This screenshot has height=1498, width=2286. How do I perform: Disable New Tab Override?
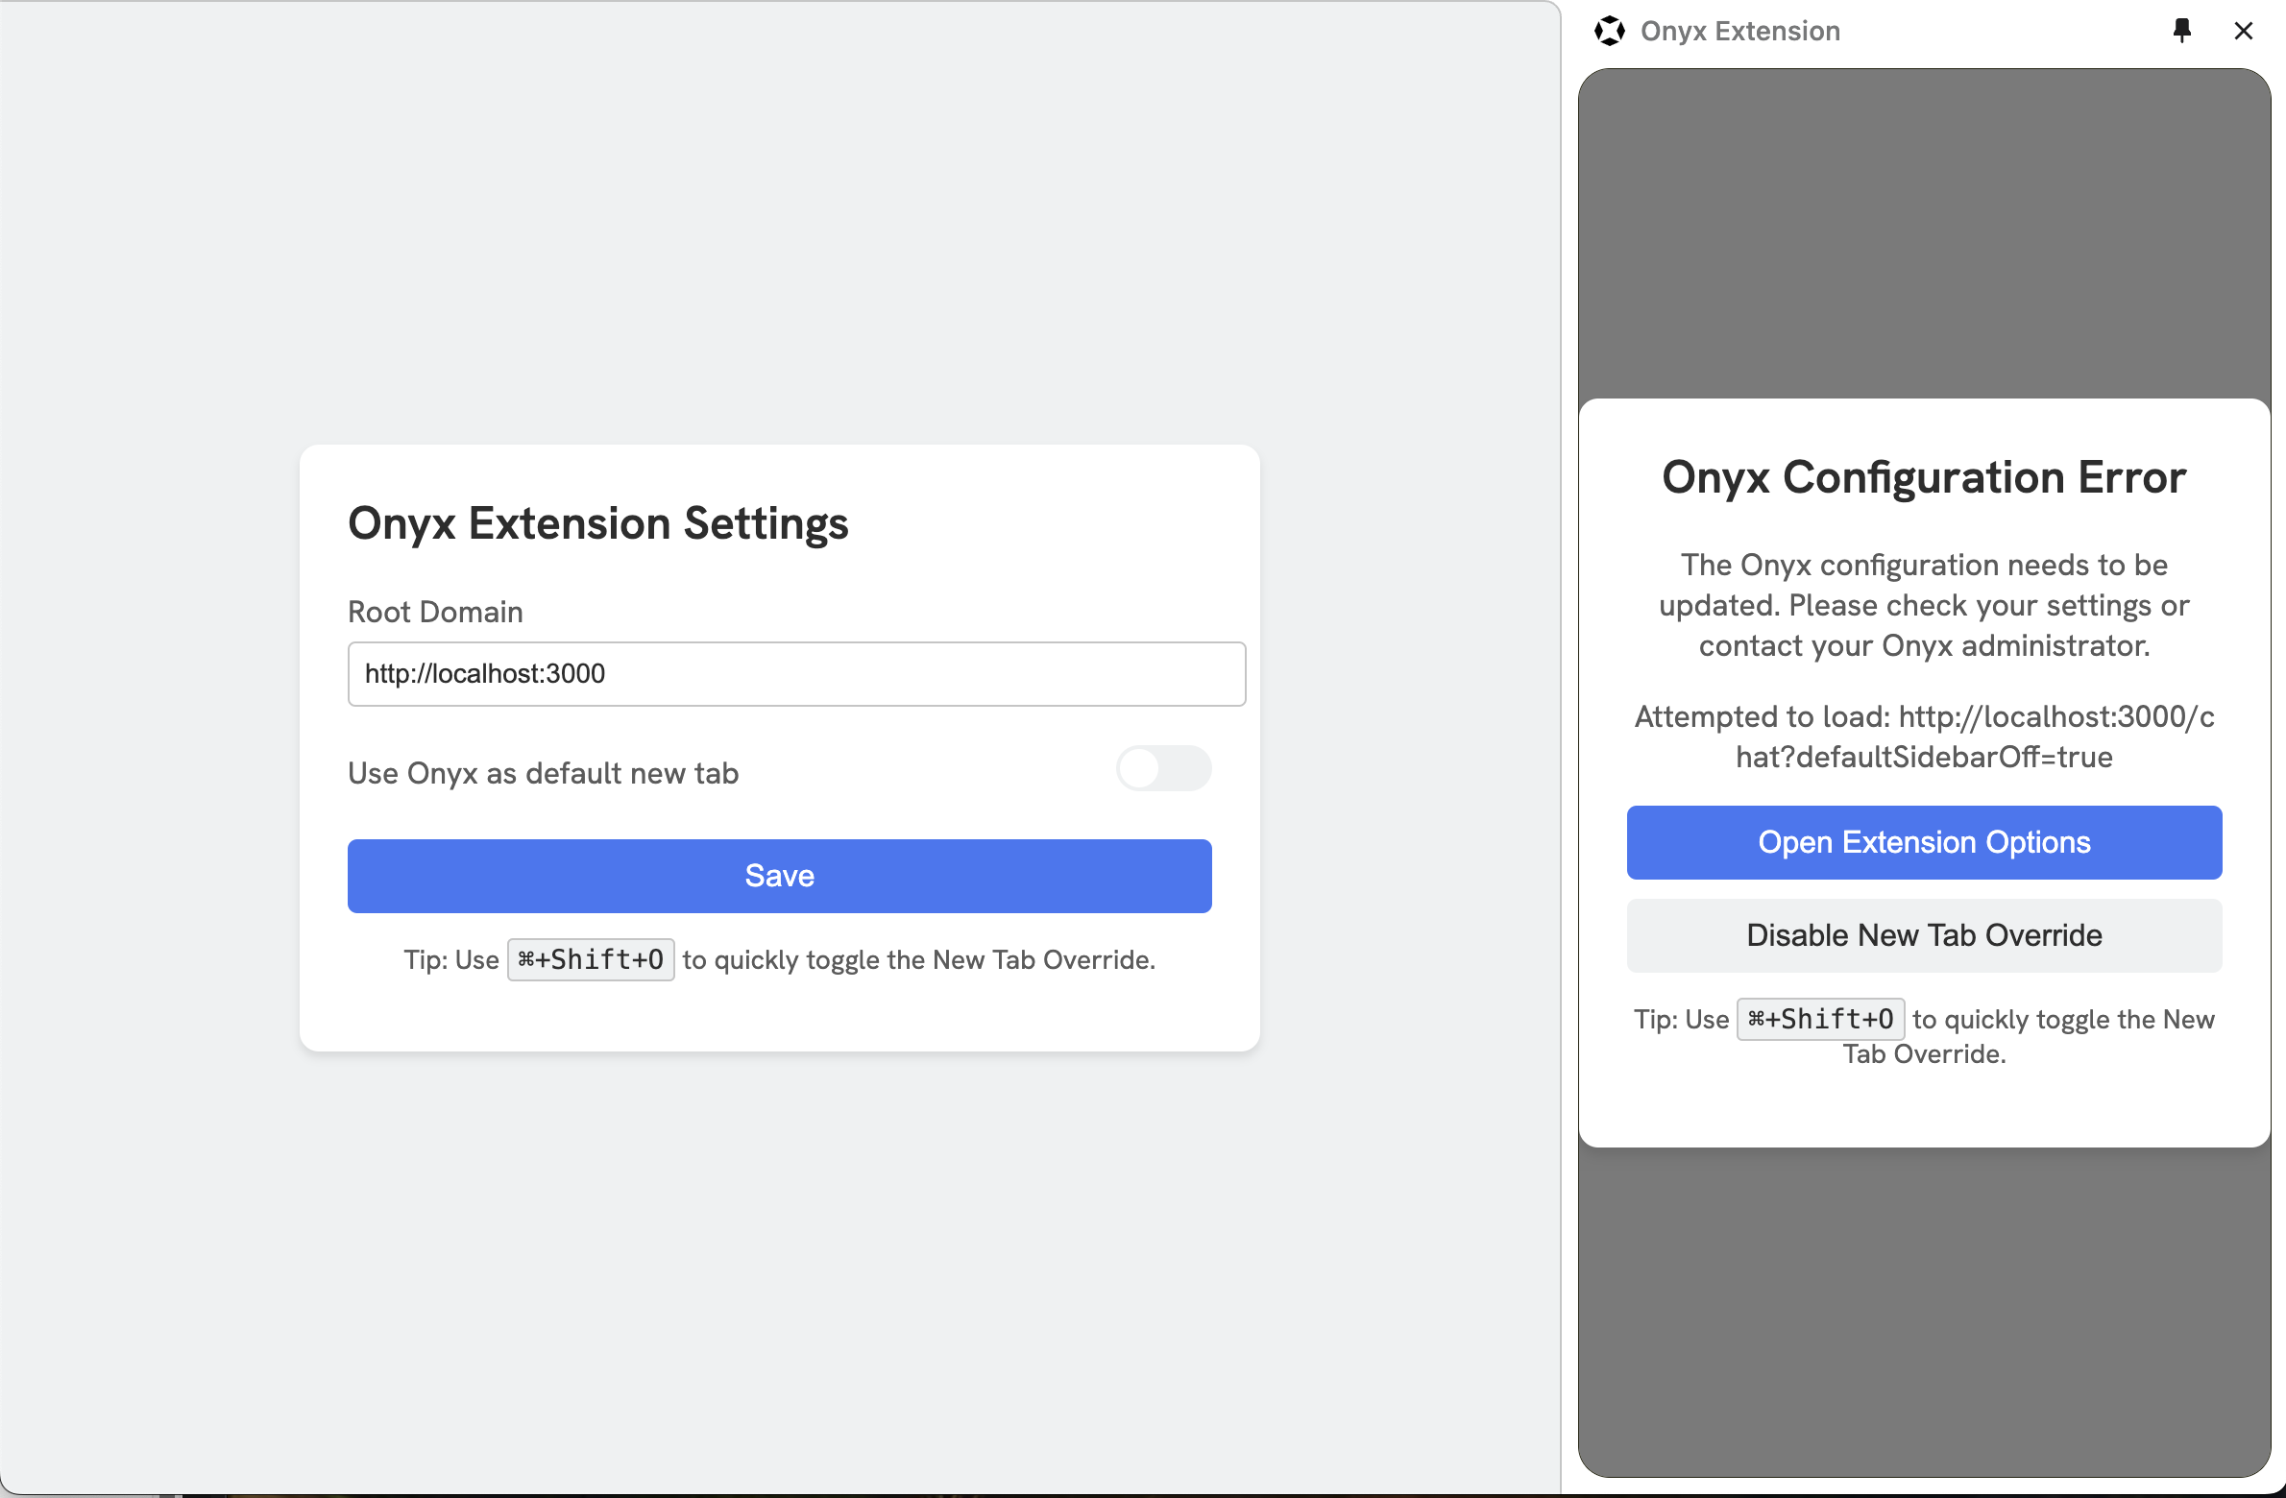[1924, 935]
